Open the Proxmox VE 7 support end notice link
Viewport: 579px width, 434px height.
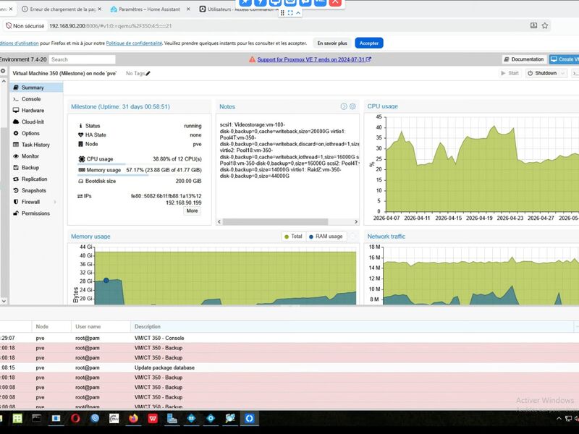pyautogui.click(x=314, y=59)
